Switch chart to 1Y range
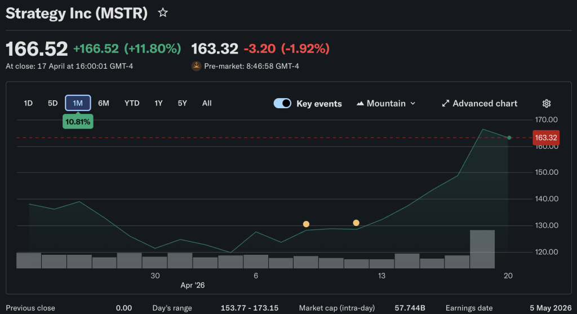The image size is (577, 314). click(x=158, y=103)
